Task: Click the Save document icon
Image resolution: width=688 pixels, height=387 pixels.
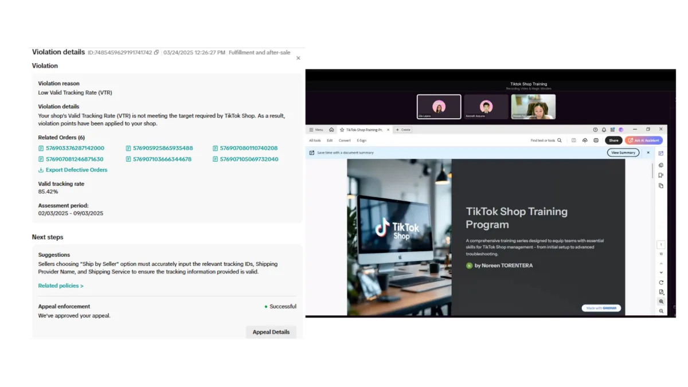Action: [574, 140]
